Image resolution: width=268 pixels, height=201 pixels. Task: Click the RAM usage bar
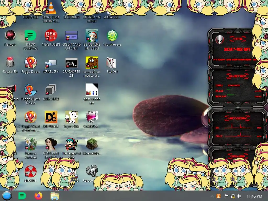coord(228,89)
